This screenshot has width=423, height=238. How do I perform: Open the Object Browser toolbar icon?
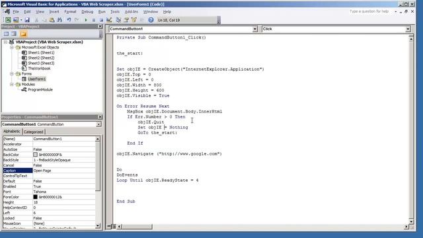point(134,20)
